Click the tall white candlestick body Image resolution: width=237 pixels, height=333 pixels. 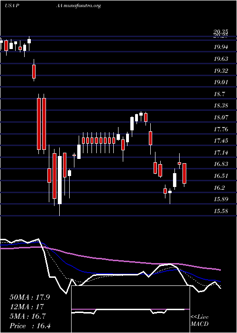[x=60, y=180]
